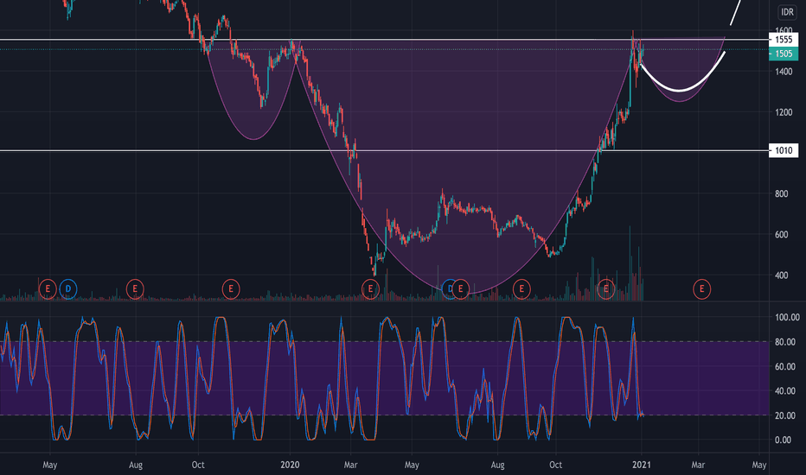The height and width of the screenshot is (475, 806).
Task: Click the 800 label on the price scale
Action: pyautogui.click(x=781, y=194)
